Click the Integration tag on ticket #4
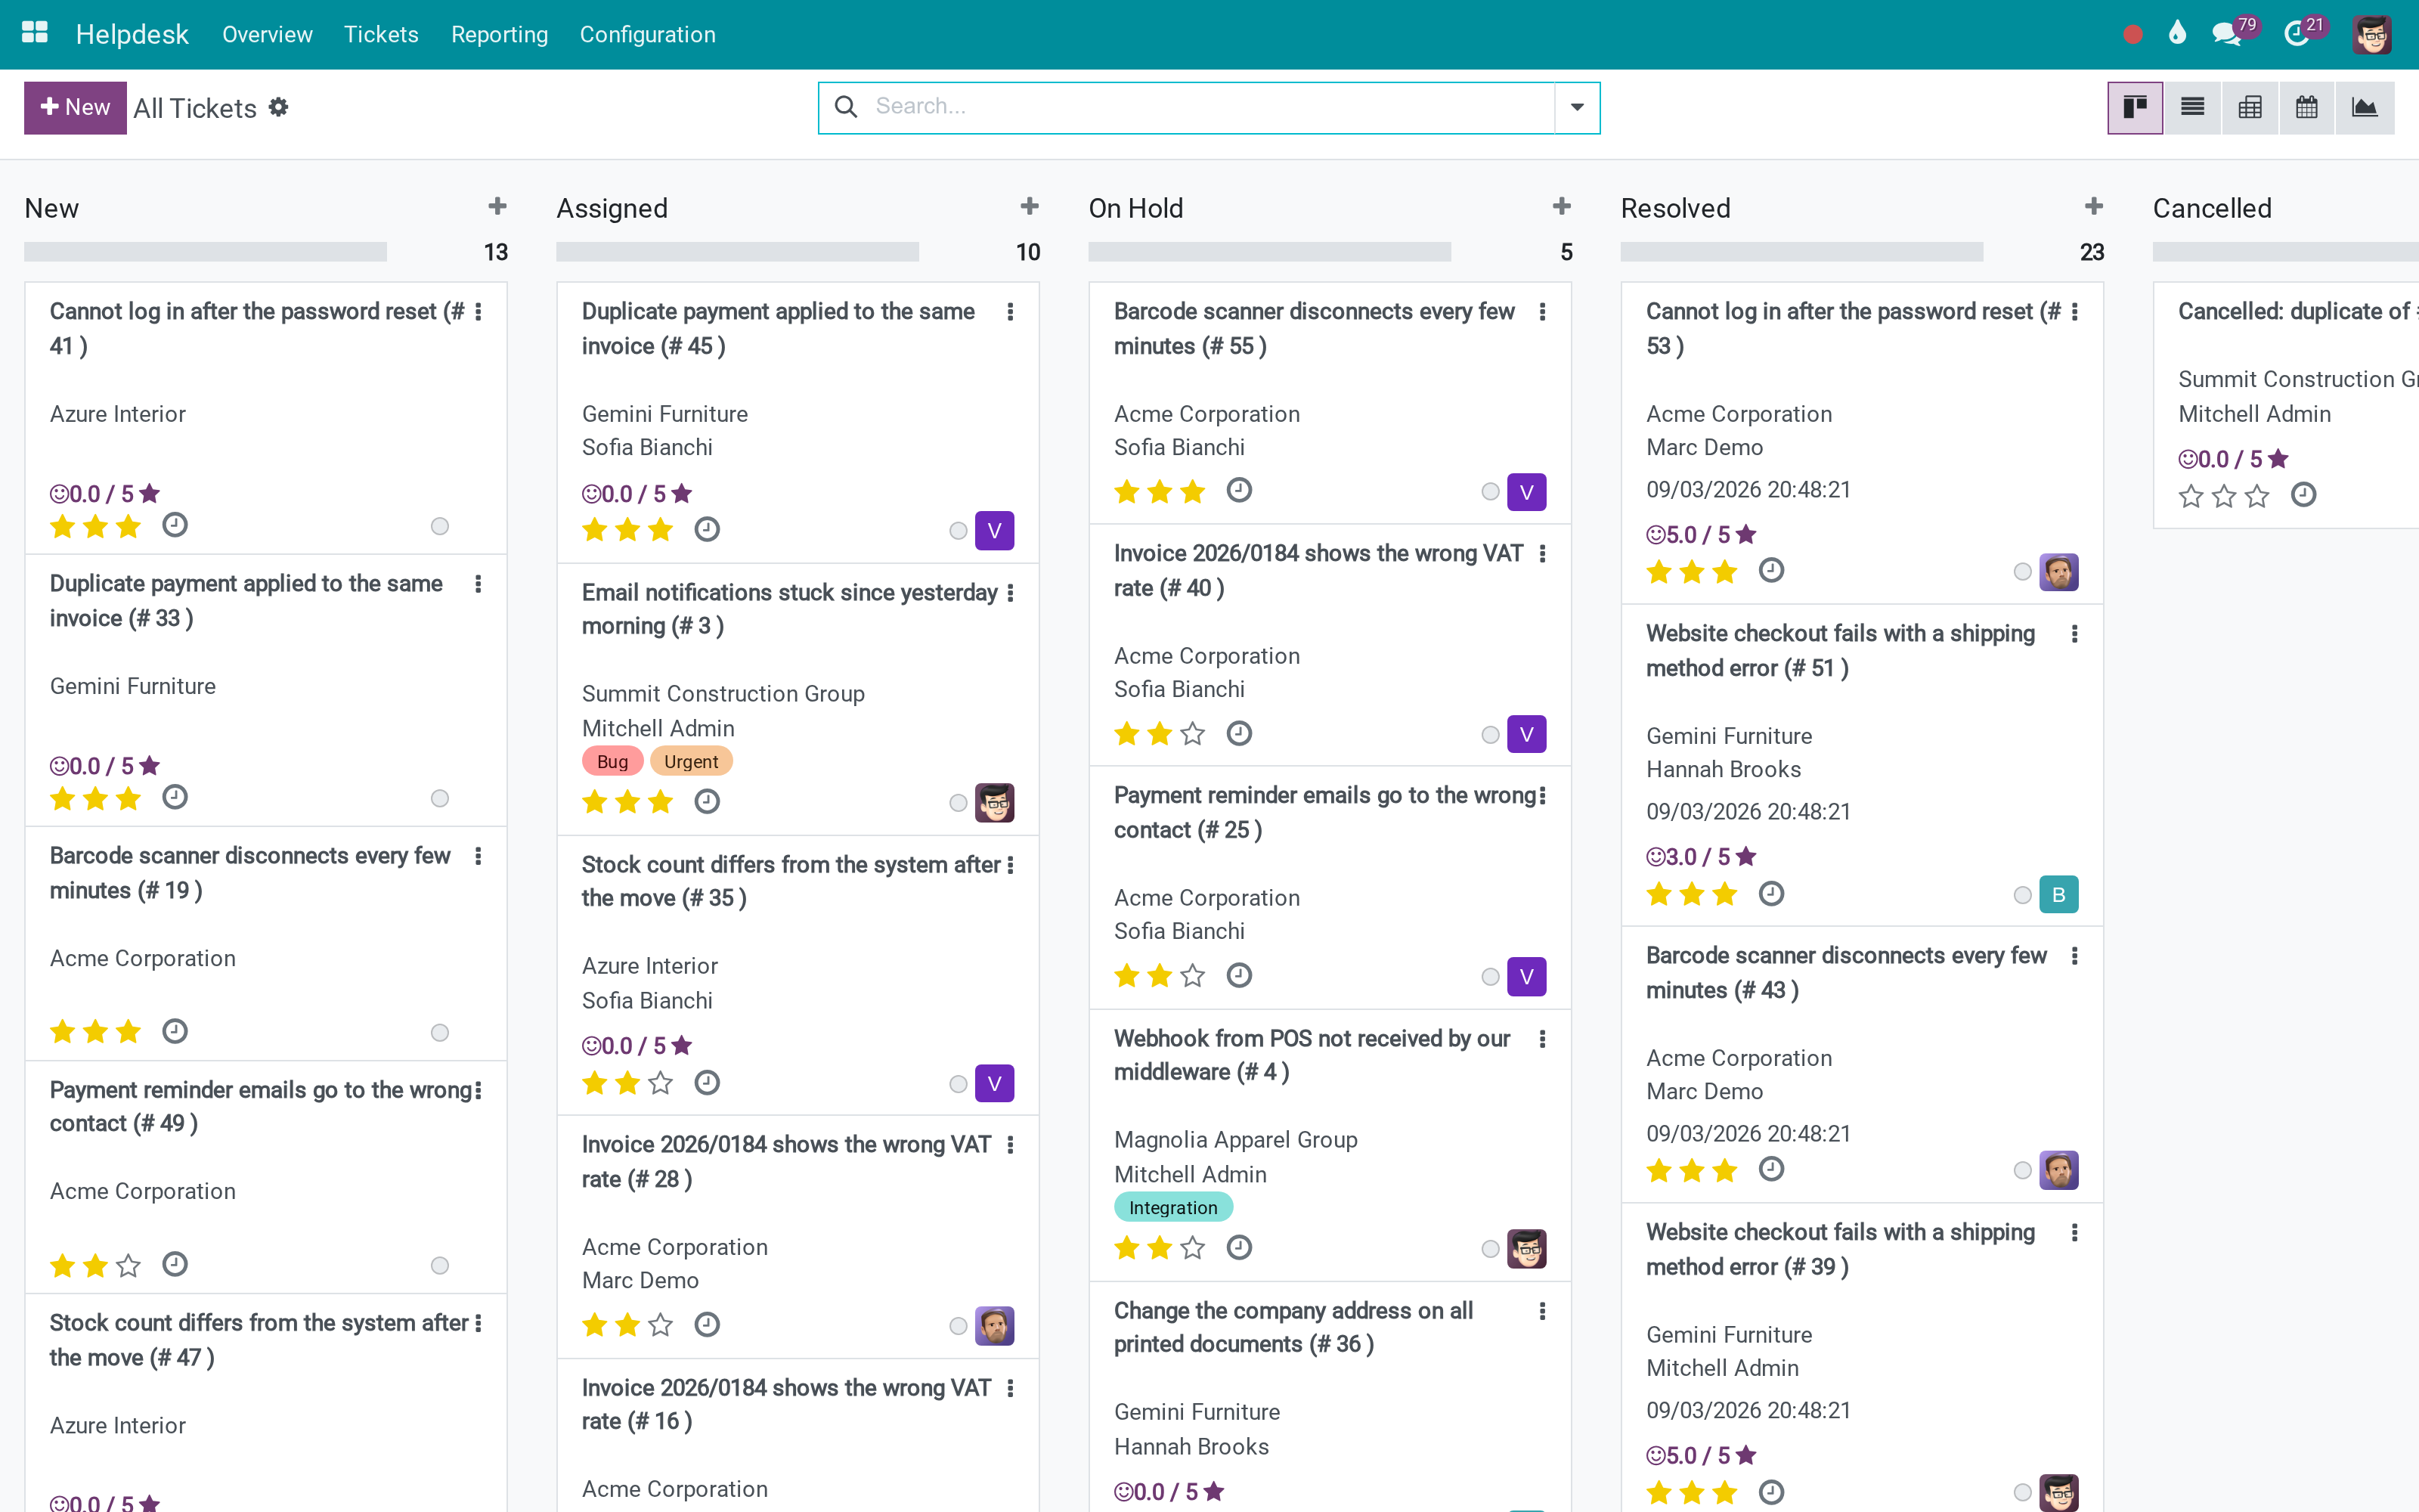The image size is (2419, 1512). click(1173, 1208)
